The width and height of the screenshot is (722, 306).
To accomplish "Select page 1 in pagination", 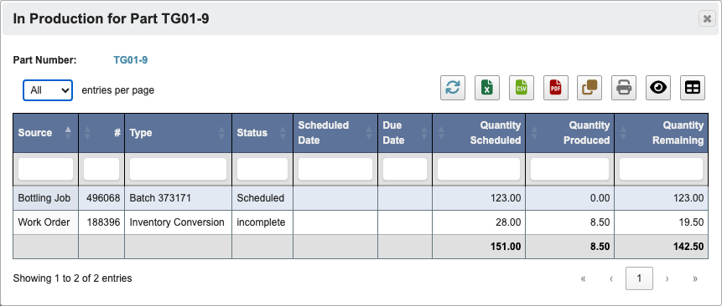I will [x=639, y=278].
